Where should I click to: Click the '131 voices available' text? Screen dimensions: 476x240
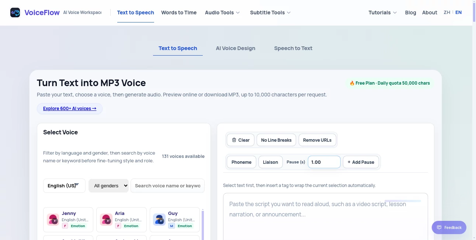click(183, 156)
